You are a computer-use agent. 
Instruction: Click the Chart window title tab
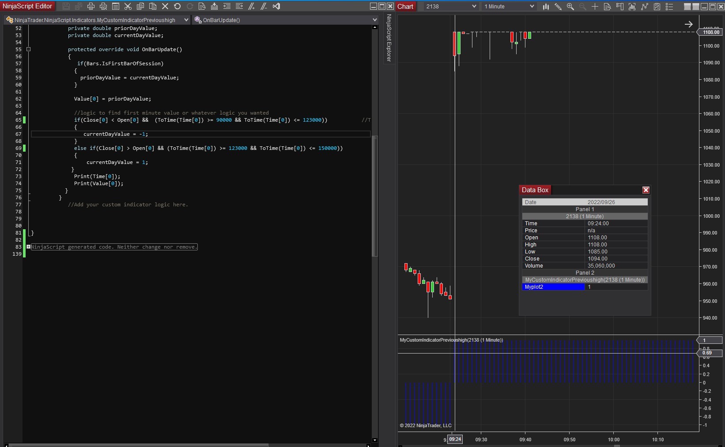tap(405, 6)
